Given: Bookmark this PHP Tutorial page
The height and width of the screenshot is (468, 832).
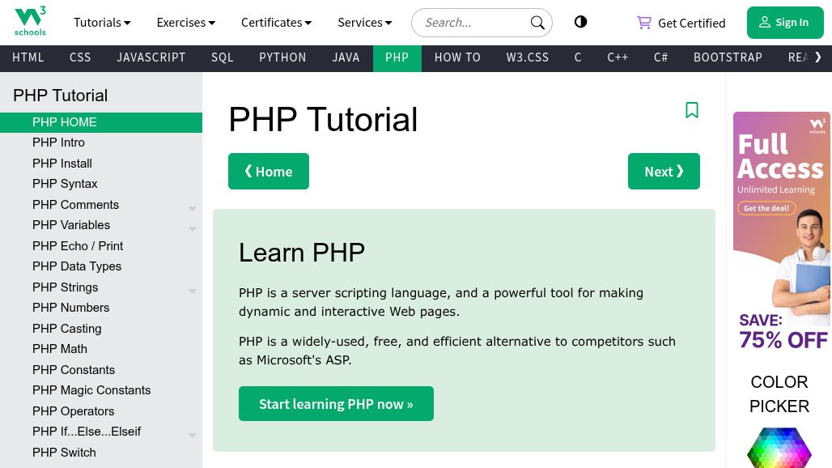Looking at the screenshot, I should coord(691,110).
